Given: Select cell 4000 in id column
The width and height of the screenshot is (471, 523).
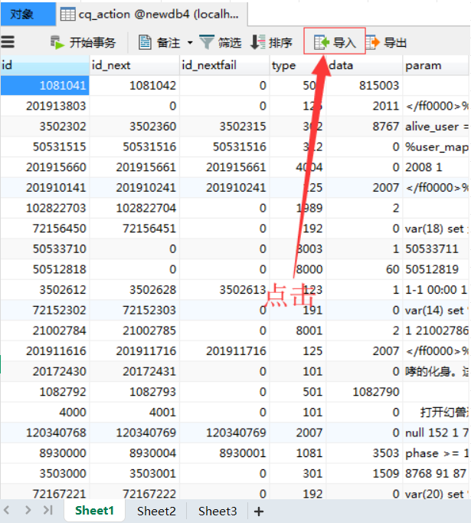Looking at the screenshot, I should coord(45,413).
